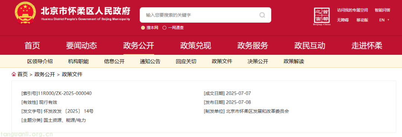Click validity value 现行有效
The image size is (402, 137).
click(x=48, y=102)
